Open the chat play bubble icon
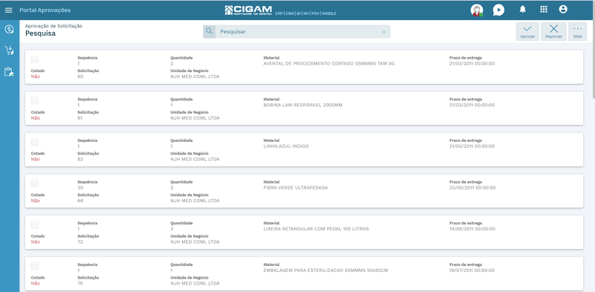This screenshot has height=292, width=595. tap(498, 10)
